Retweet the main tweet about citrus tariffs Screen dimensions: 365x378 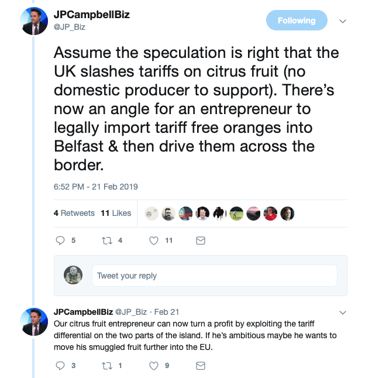(x=107, y=240)
